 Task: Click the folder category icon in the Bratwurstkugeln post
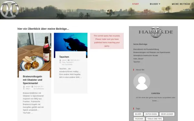pyautogui.click(x=24, y=89)
